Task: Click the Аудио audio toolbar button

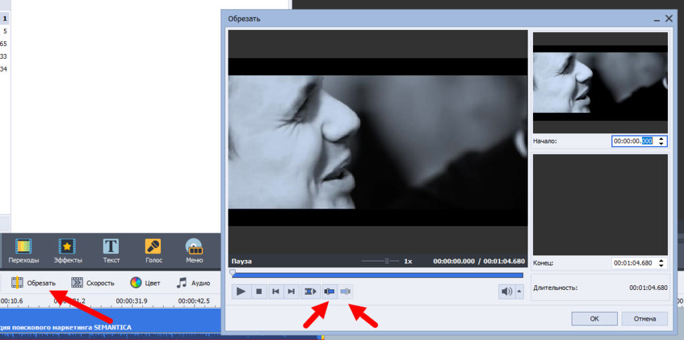Action: [193, 283]
